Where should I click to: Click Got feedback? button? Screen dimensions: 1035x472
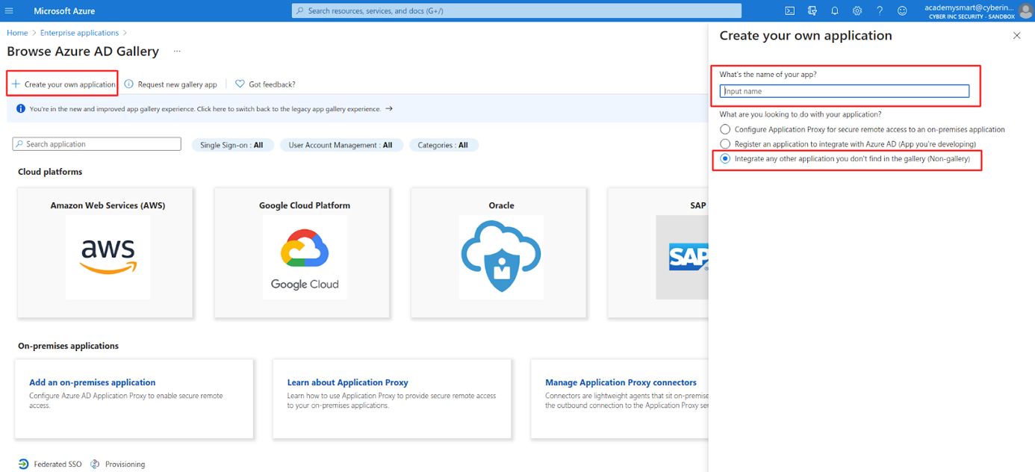tap(266, 84)
